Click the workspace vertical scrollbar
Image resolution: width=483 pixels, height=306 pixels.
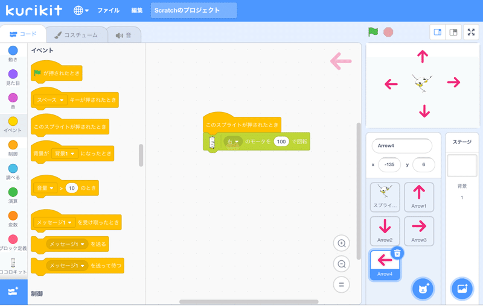pos(359,191)
